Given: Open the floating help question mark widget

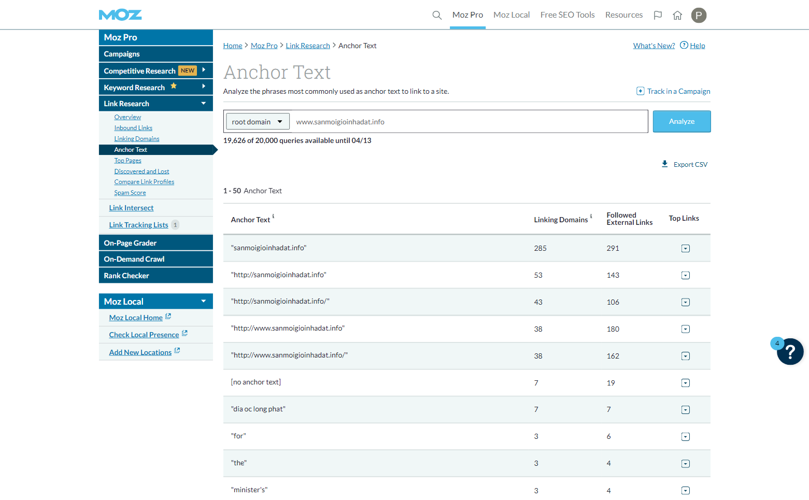Looking at the screenshot, I should (x=790, y=352).
